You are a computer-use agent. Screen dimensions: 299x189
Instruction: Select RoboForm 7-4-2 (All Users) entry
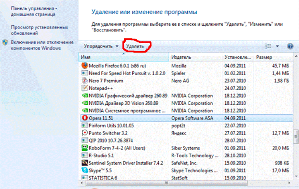click(186, 148)
